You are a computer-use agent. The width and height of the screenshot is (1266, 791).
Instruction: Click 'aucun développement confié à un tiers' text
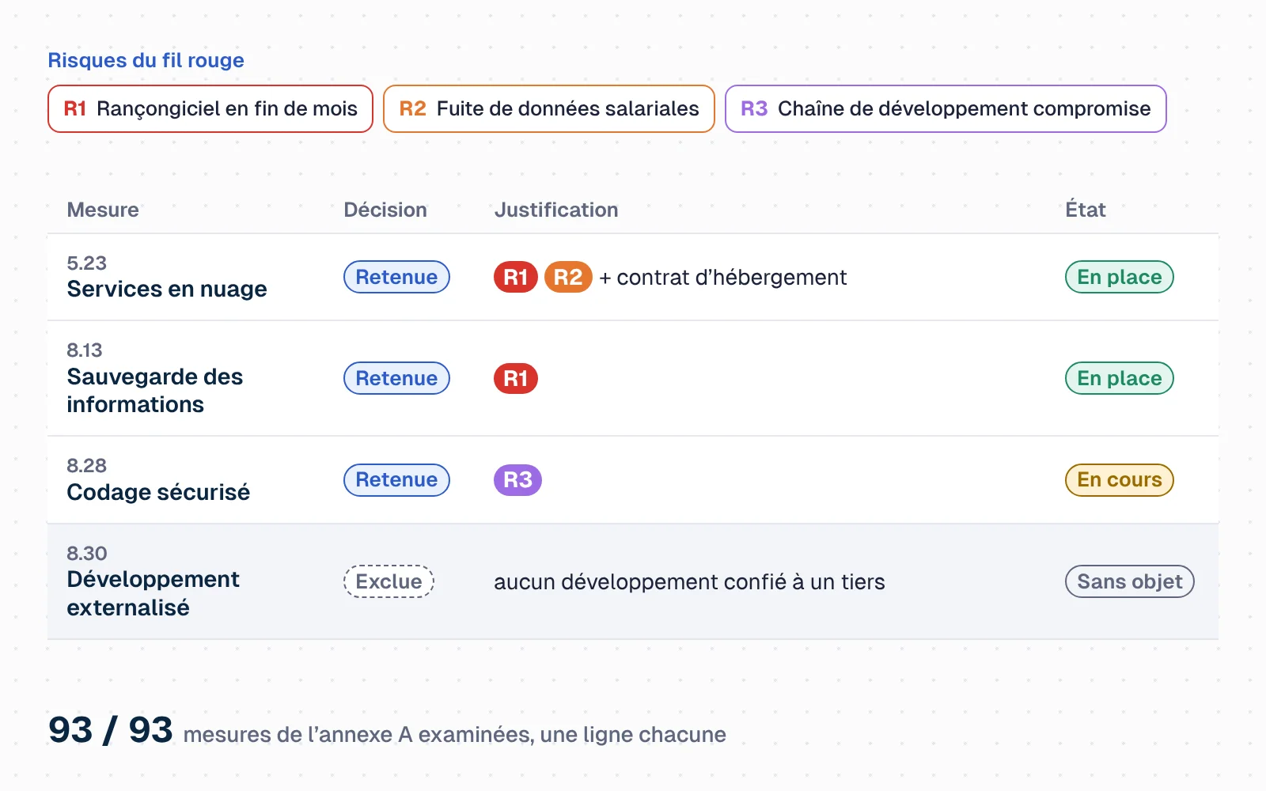[x=689, y=581]
